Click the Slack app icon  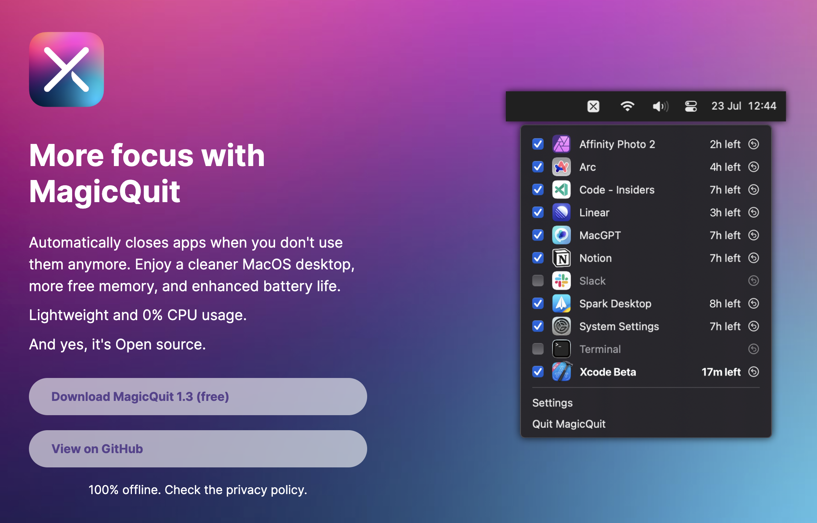click(x=561, y=281)
